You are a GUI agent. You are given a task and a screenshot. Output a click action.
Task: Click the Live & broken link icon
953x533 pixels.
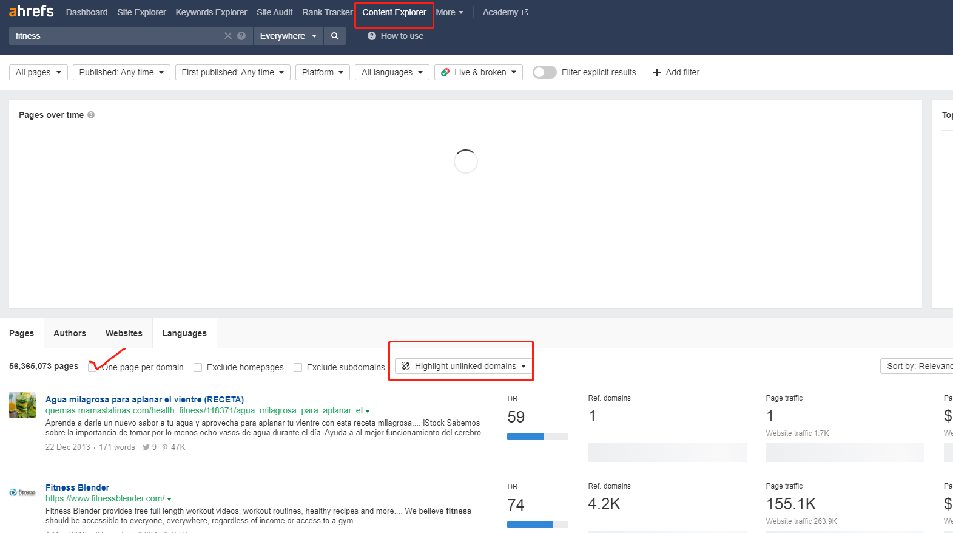[445, 72]
